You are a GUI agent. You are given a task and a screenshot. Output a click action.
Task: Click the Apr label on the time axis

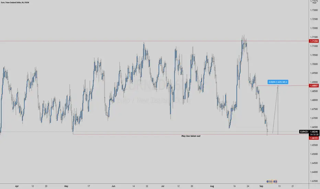(17, 186)
